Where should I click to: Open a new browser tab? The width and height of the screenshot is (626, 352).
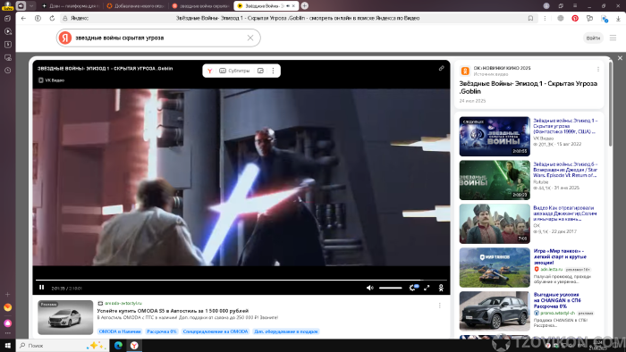click(x=305, y=5)
